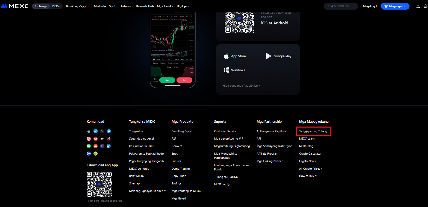Expand the Futures dropdown menu
The image size is (428, 207).
[x=127, y=6]
